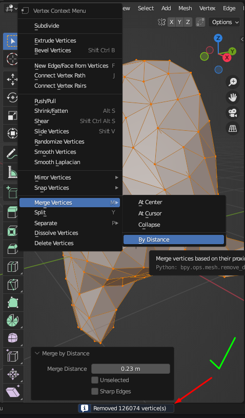Select the Extrude Region tool
The height and width of the screenshot is (418, 245).
click(12, 213)
